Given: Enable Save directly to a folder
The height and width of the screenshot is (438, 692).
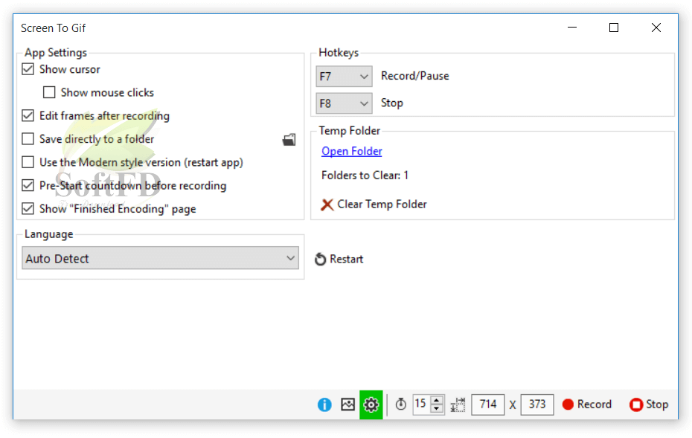Looking at the screenshot, I should click(28, 139).
